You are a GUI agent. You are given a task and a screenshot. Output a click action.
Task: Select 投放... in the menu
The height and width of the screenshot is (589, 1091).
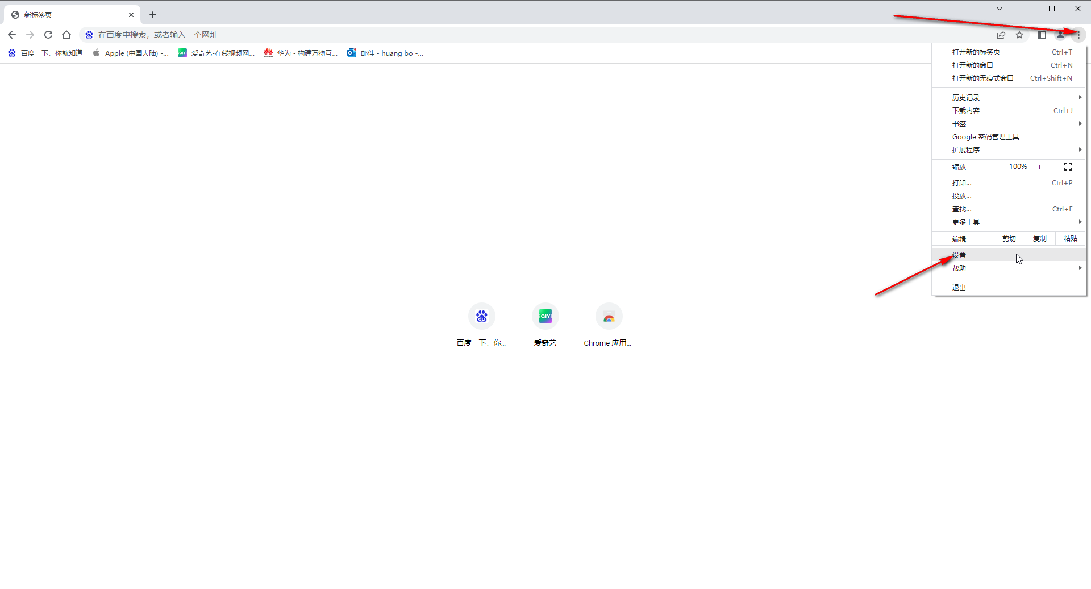1009,196
